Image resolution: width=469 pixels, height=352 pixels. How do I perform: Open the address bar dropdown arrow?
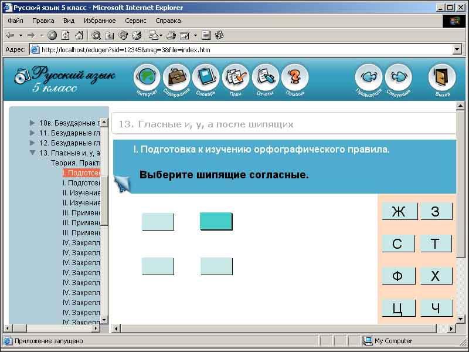pos(457,50)
